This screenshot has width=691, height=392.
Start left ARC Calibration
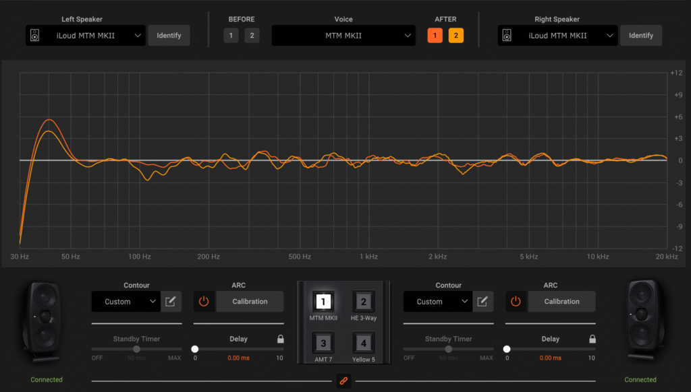pos(250,301)
